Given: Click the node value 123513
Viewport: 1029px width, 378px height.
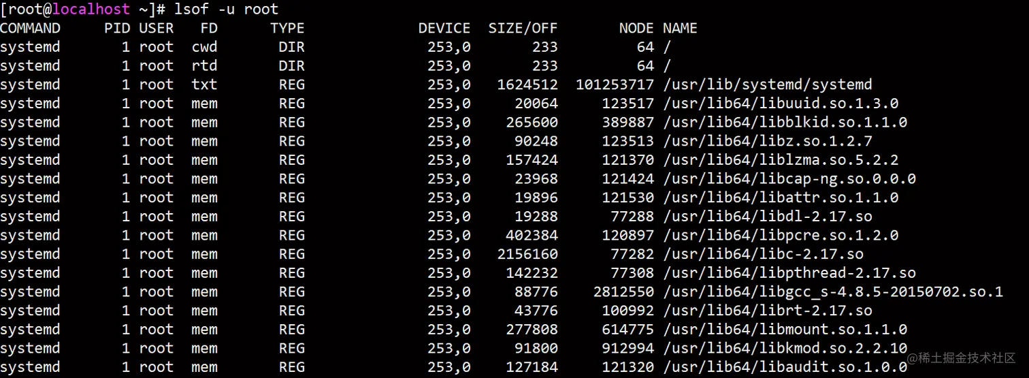Looking at the screenshot, I should tap(627, 142).
